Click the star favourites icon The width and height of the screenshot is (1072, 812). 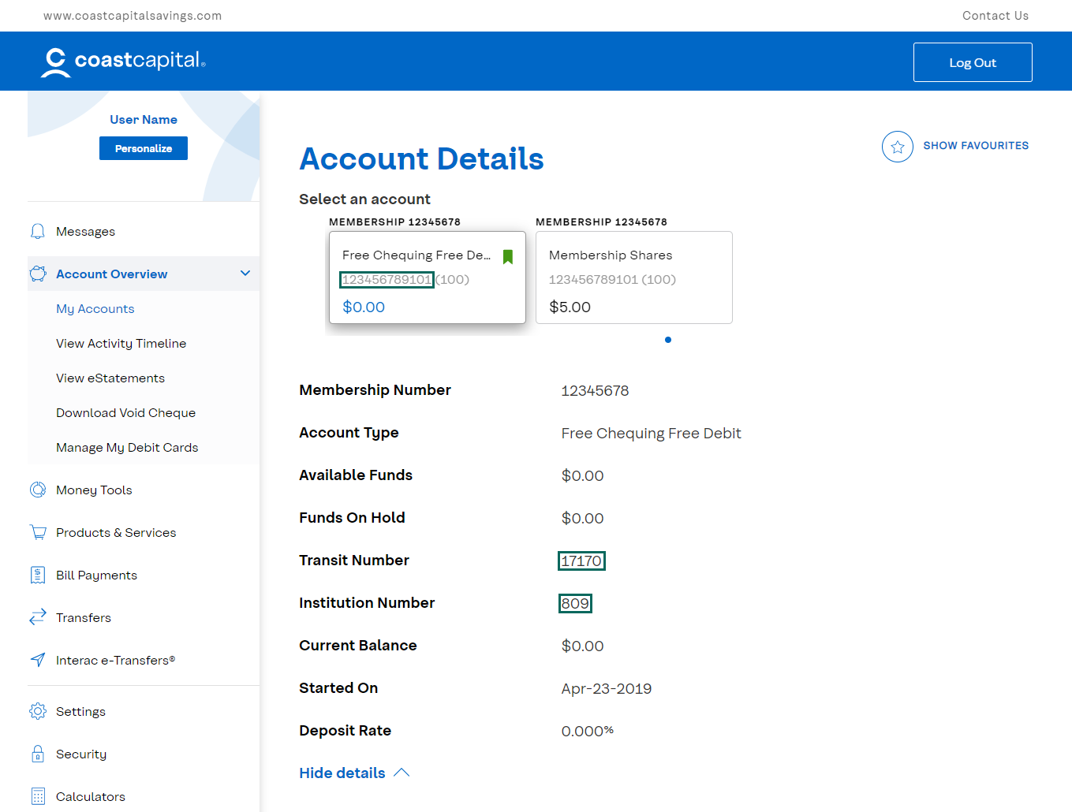(x=898, y=147)
